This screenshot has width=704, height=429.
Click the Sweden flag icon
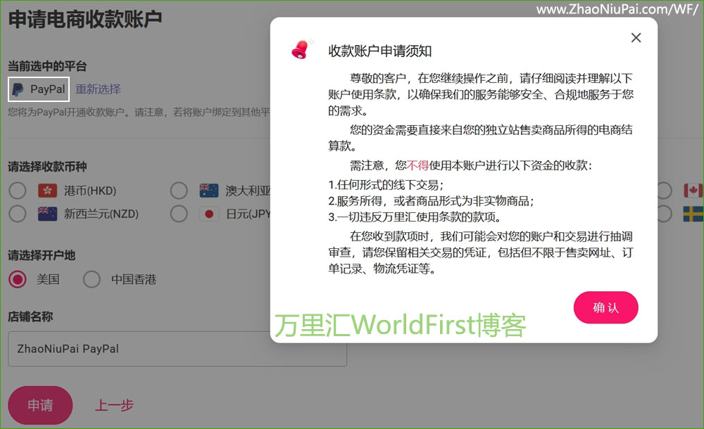[693, 214]
